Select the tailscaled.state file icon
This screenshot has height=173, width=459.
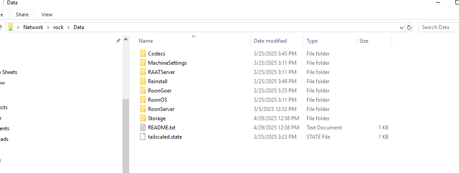143,137
